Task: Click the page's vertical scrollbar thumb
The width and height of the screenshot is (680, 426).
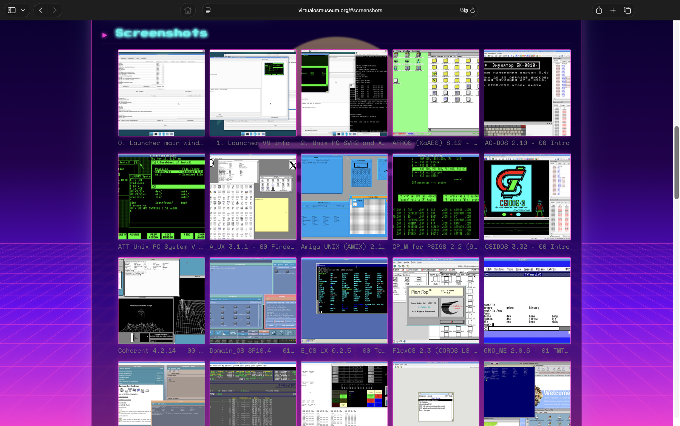Action: tap(677, 162)
